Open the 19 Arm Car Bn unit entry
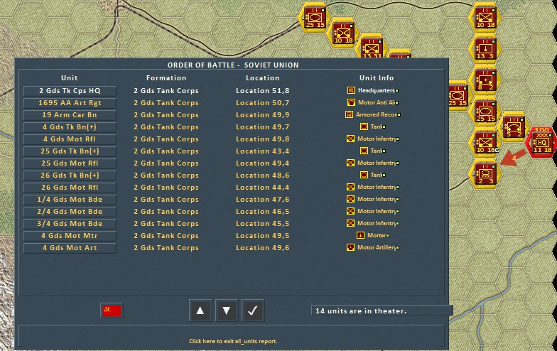 point(70,115)
